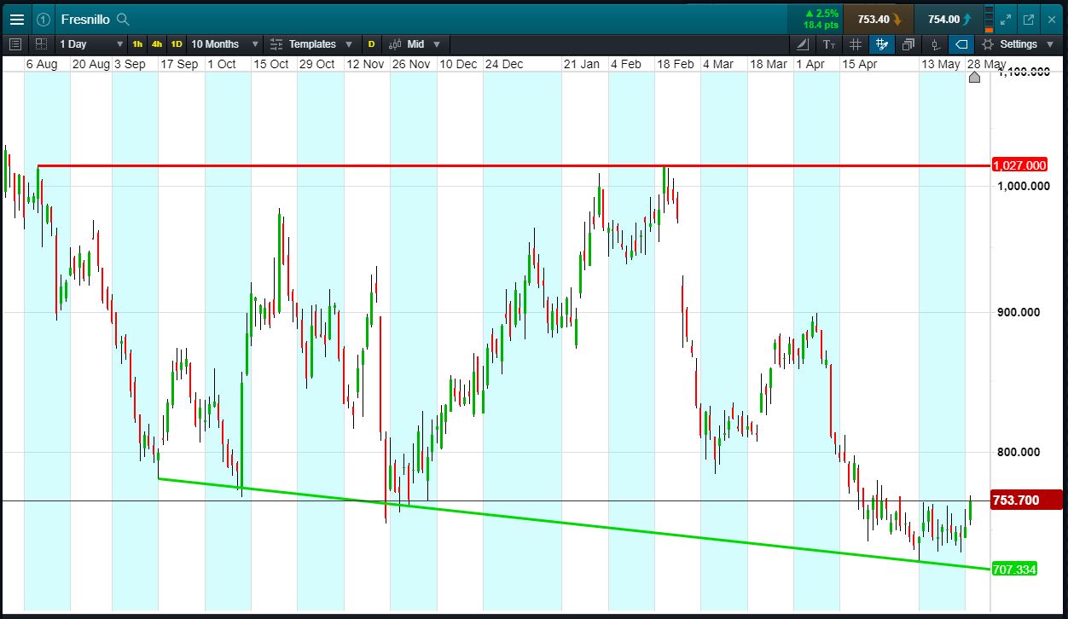
Task: Click the 800.000 price axis label
Action: click(x=1019, y=452)
